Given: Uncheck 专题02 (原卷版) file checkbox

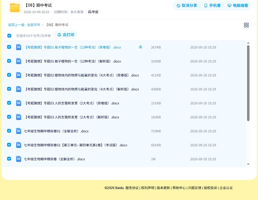Looking at the screenshot, I should pyautogui.click(x=9, y=75).
